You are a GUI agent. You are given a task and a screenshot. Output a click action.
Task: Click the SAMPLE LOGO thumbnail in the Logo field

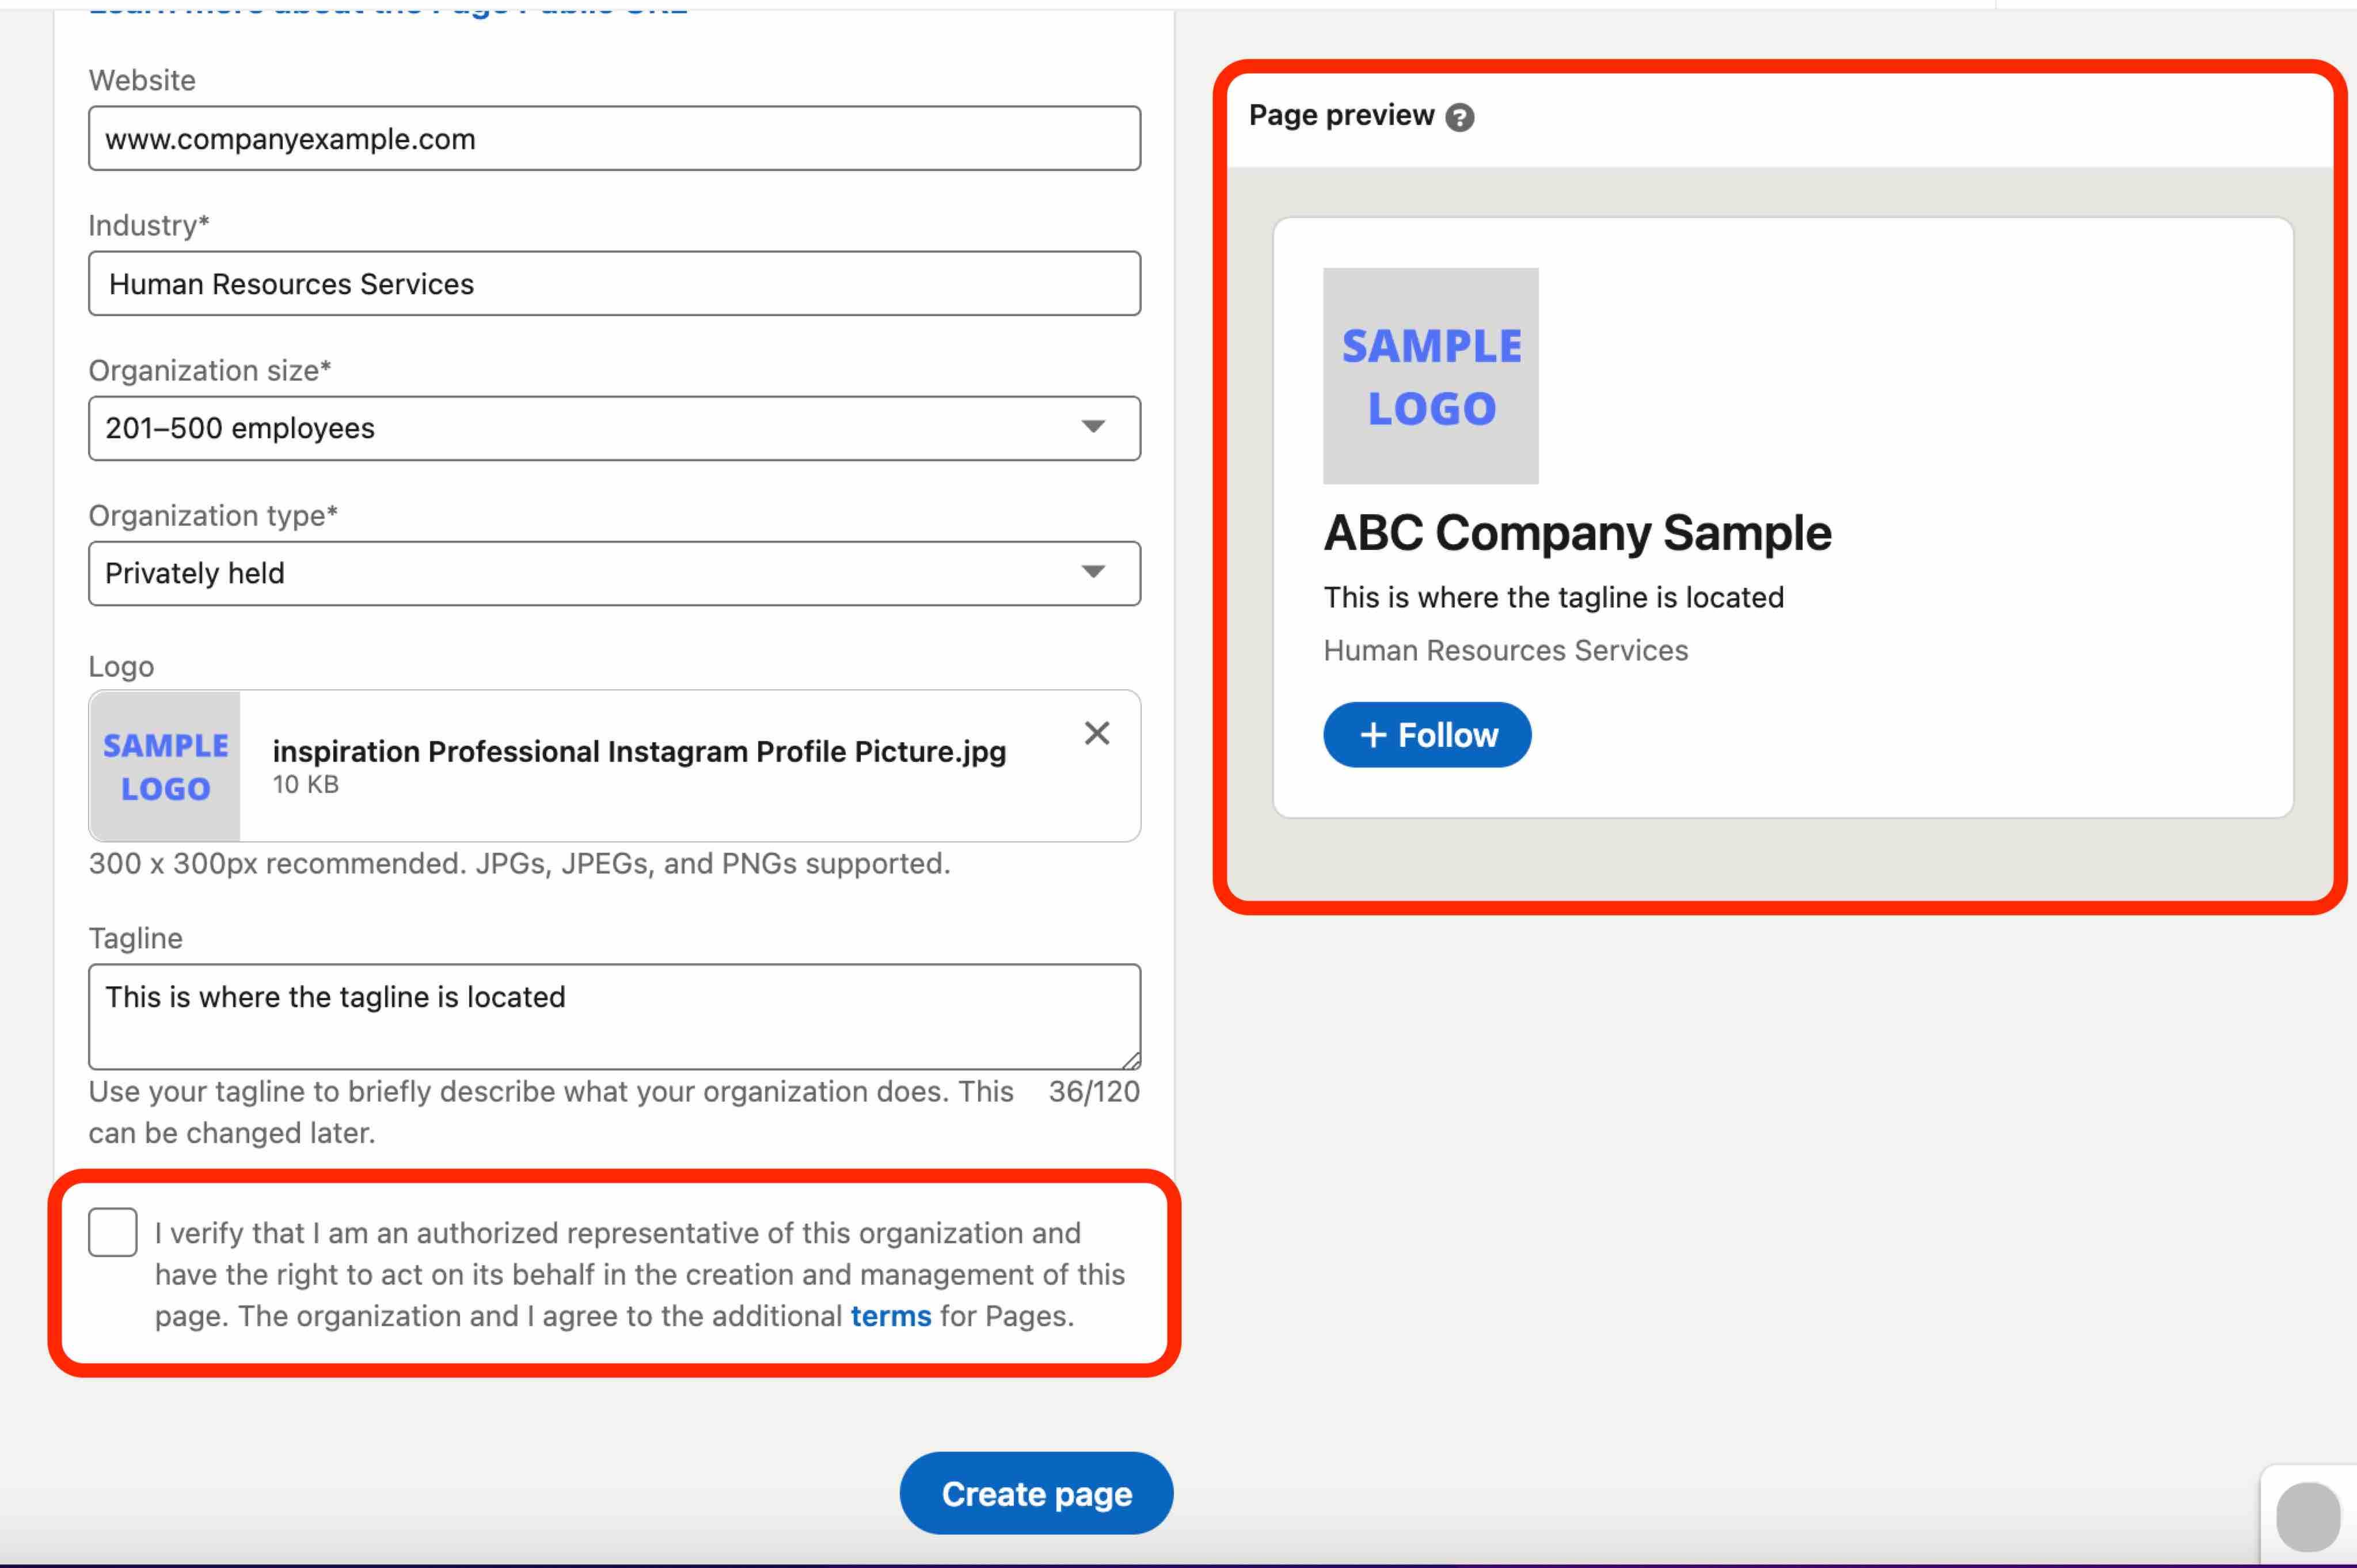(x=164, y=766)
